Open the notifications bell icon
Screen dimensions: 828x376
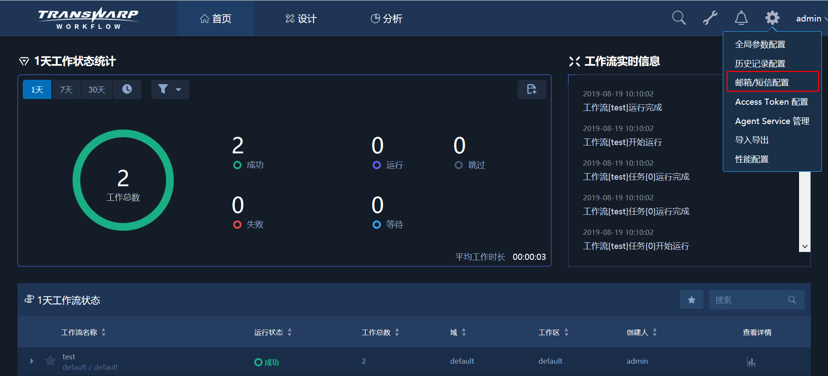pyautogui.click(x=741, y=18)
